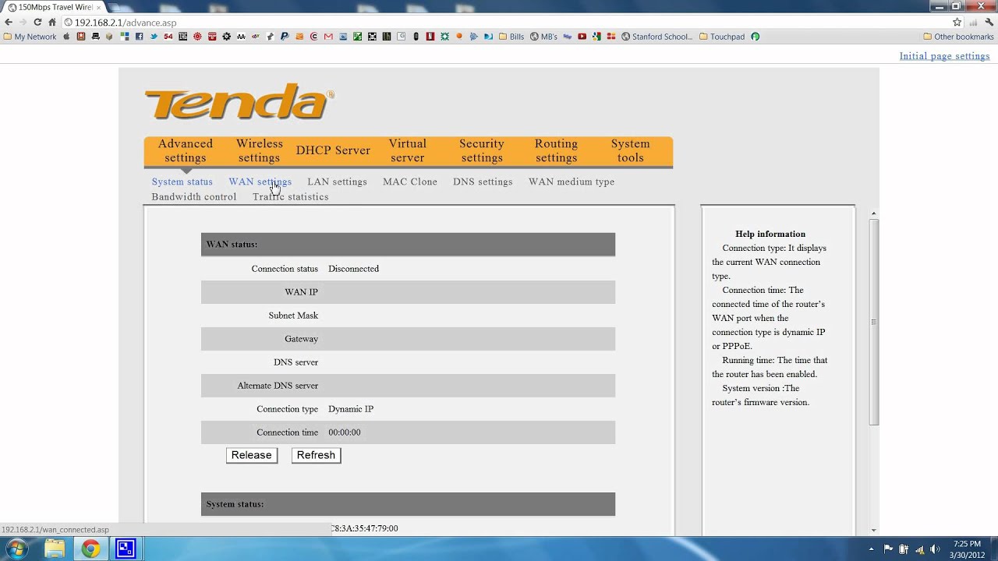Open the WAN medium type submenu
This screenshot has height=561, width=998.
click(x=572, y=182)
